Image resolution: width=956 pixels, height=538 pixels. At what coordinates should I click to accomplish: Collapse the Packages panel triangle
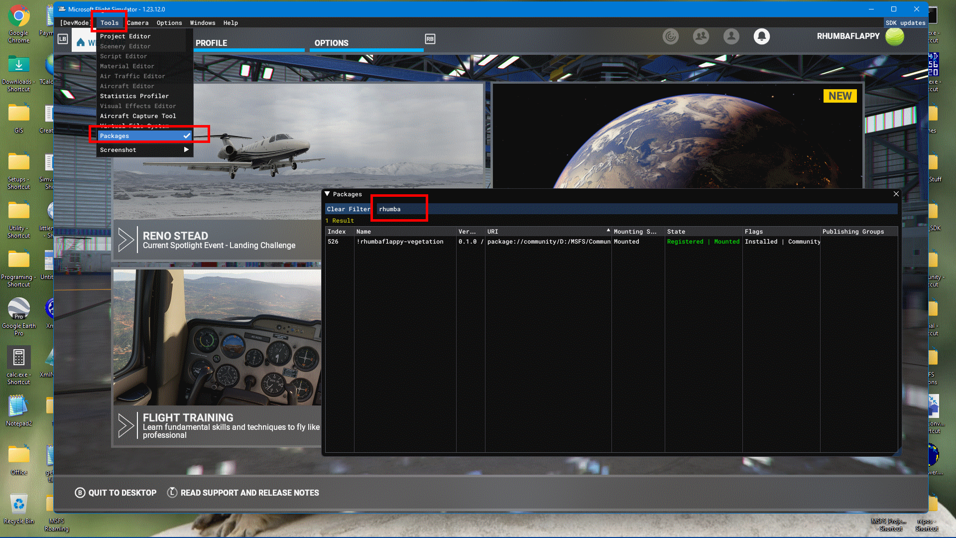[x=327, y=194]
